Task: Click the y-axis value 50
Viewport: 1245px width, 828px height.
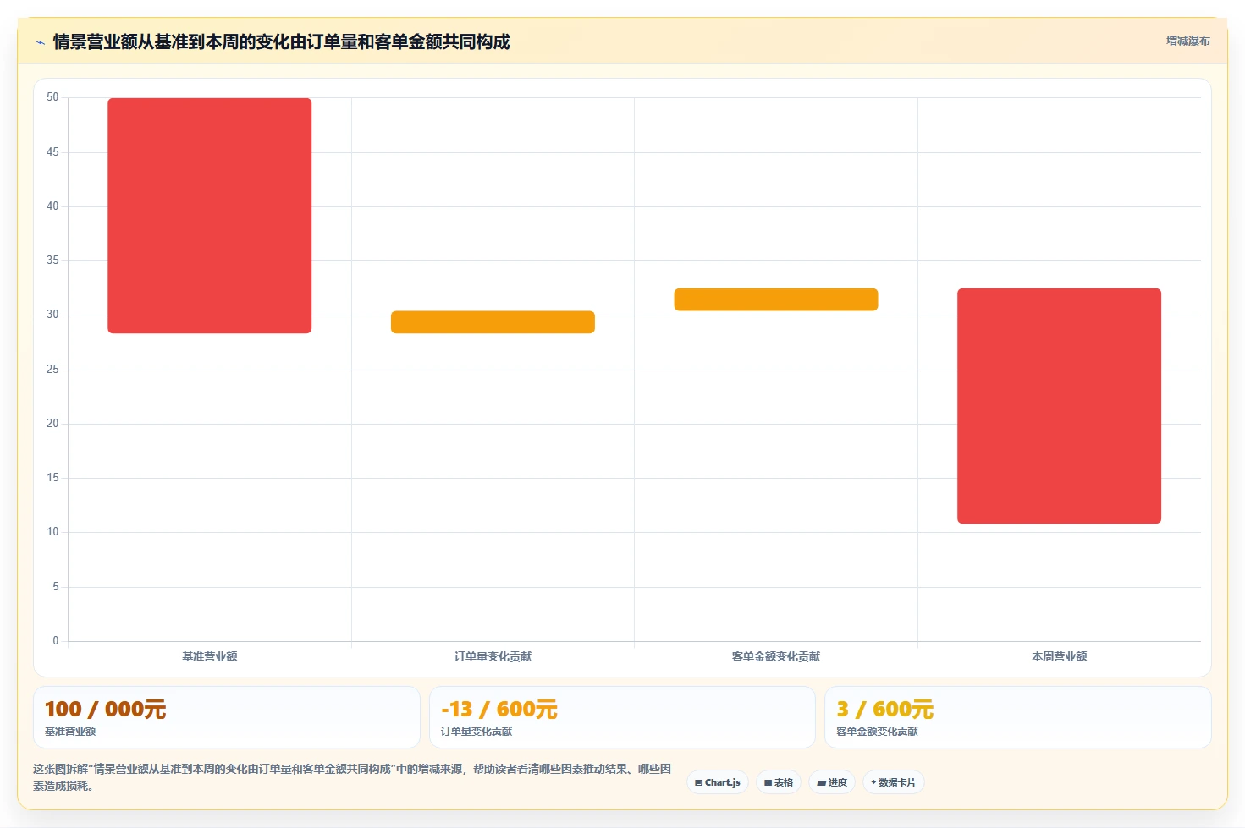Action: (52, 97)
